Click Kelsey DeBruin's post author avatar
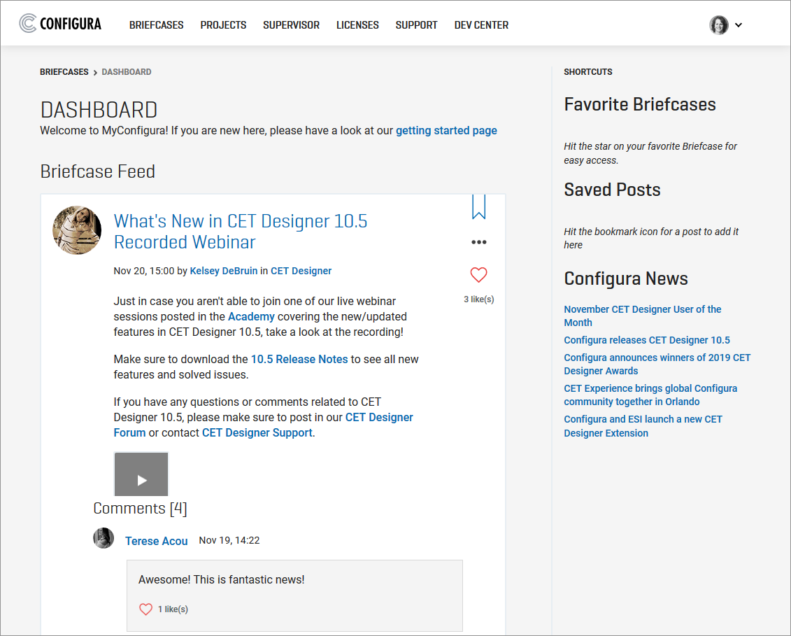 (77, 230)
